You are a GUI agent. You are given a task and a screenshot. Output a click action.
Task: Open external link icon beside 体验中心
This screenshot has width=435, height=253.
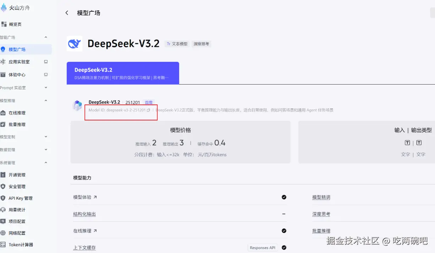(x=46, y=75)
